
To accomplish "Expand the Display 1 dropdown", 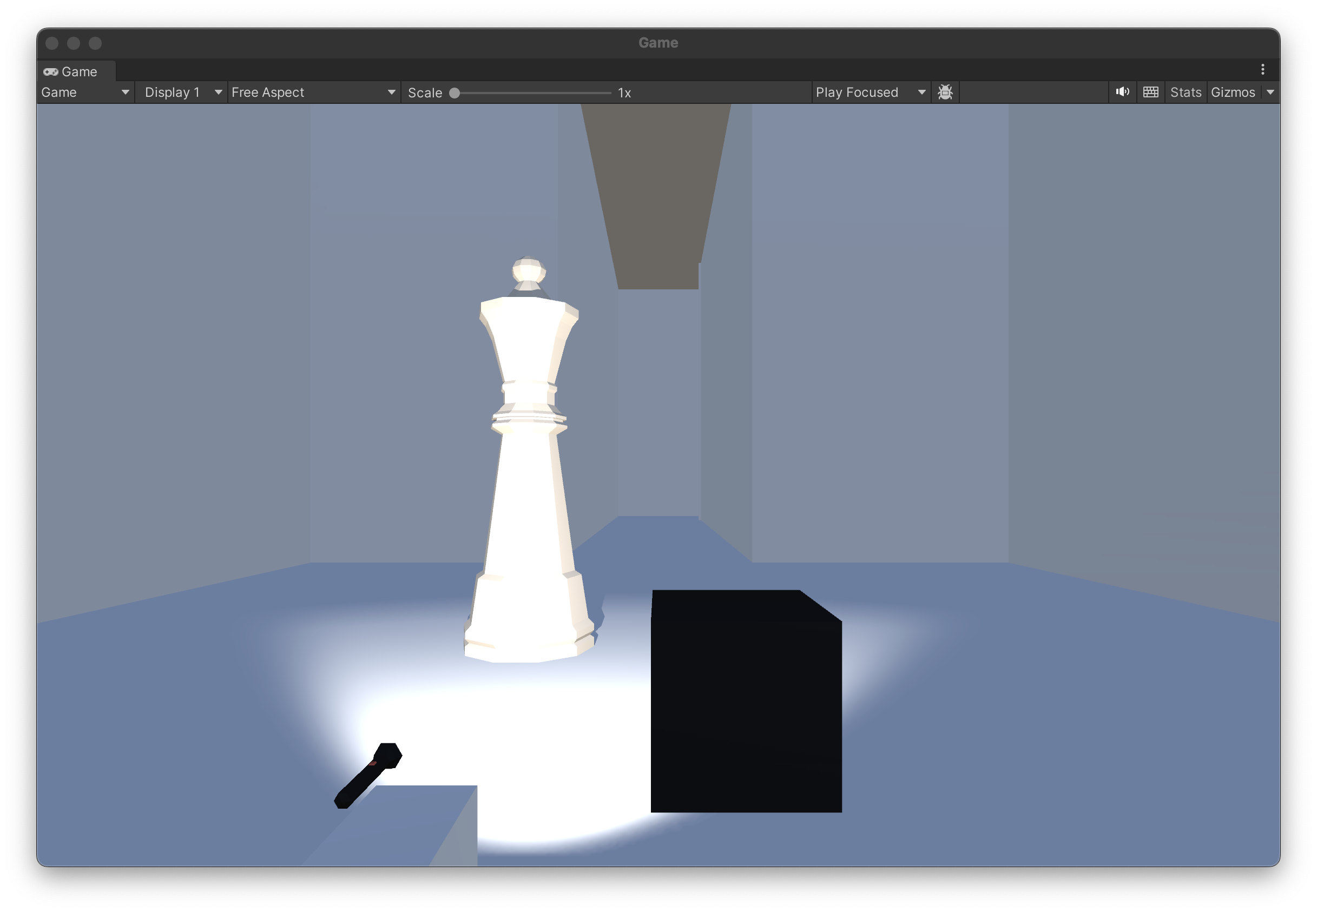I will coord(182,92).
